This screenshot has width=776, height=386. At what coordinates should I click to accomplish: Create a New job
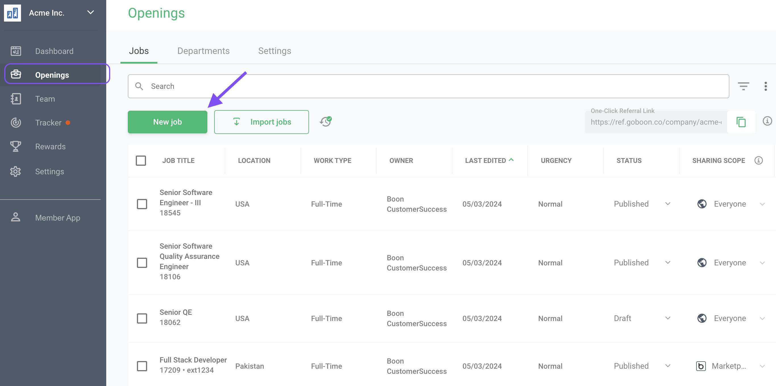tap(168, 122)
